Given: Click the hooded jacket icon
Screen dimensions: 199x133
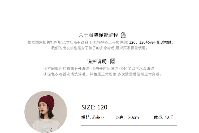Looking at the screenshot, I should point(123,35).
